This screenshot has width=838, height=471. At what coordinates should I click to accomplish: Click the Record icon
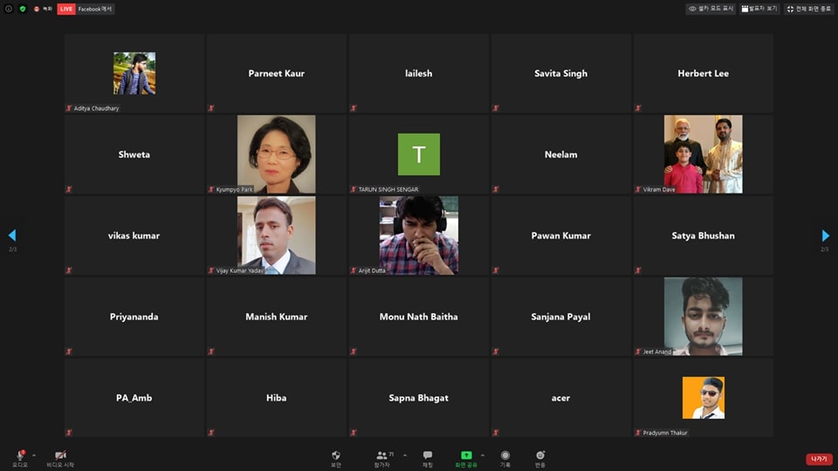(x=505, y=455)
